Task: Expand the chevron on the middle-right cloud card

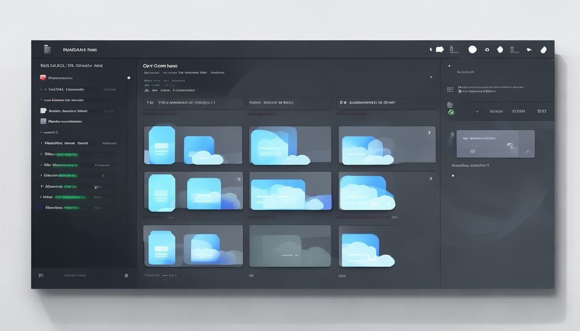Action: [431, 178]
